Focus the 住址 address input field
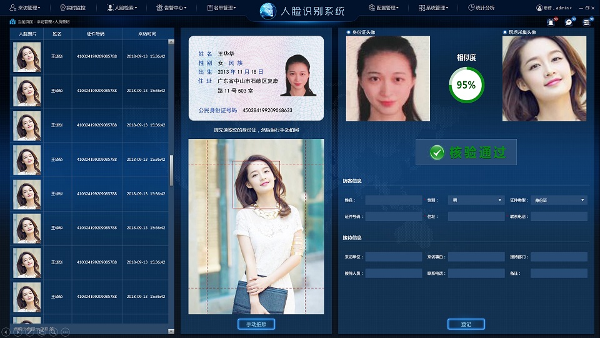Image resolution: width=600 pixels, height=338 pixels. point(476,217)
